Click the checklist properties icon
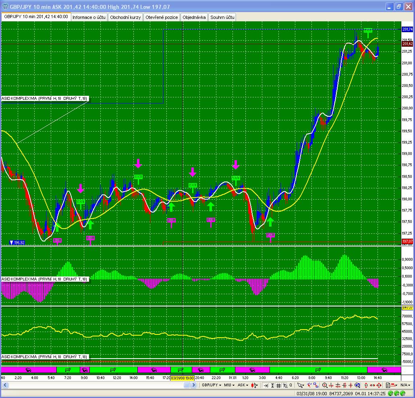This screenshot has width=415, height=398. (x=388, y=385)
